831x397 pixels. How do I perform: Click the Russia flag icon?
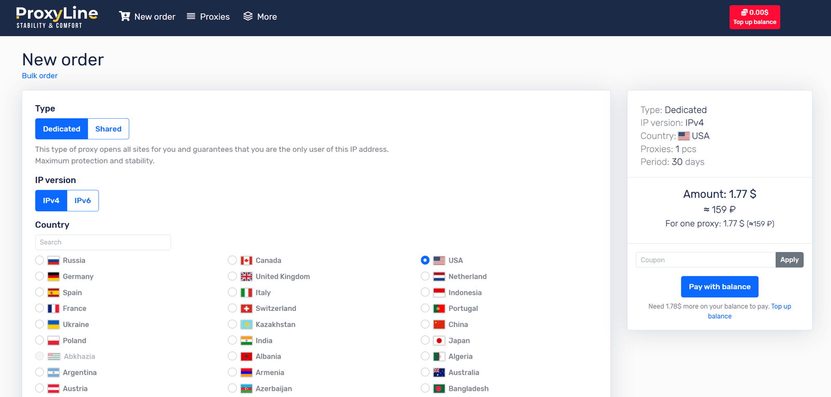coord(53,260)
